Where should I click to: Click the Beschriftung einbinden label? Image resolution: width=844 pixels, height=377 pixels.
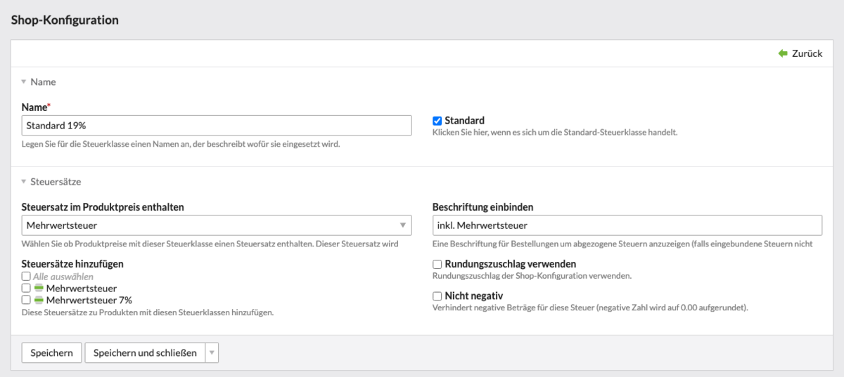point(483,207)
